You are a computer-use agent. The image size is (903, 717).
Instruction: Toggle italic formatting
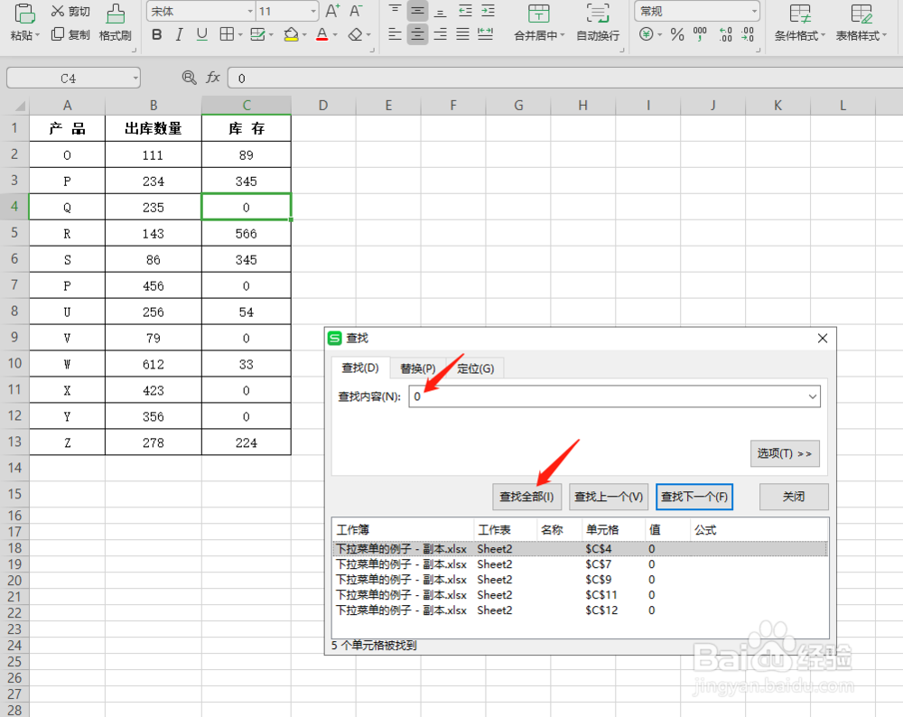point(177,33)
